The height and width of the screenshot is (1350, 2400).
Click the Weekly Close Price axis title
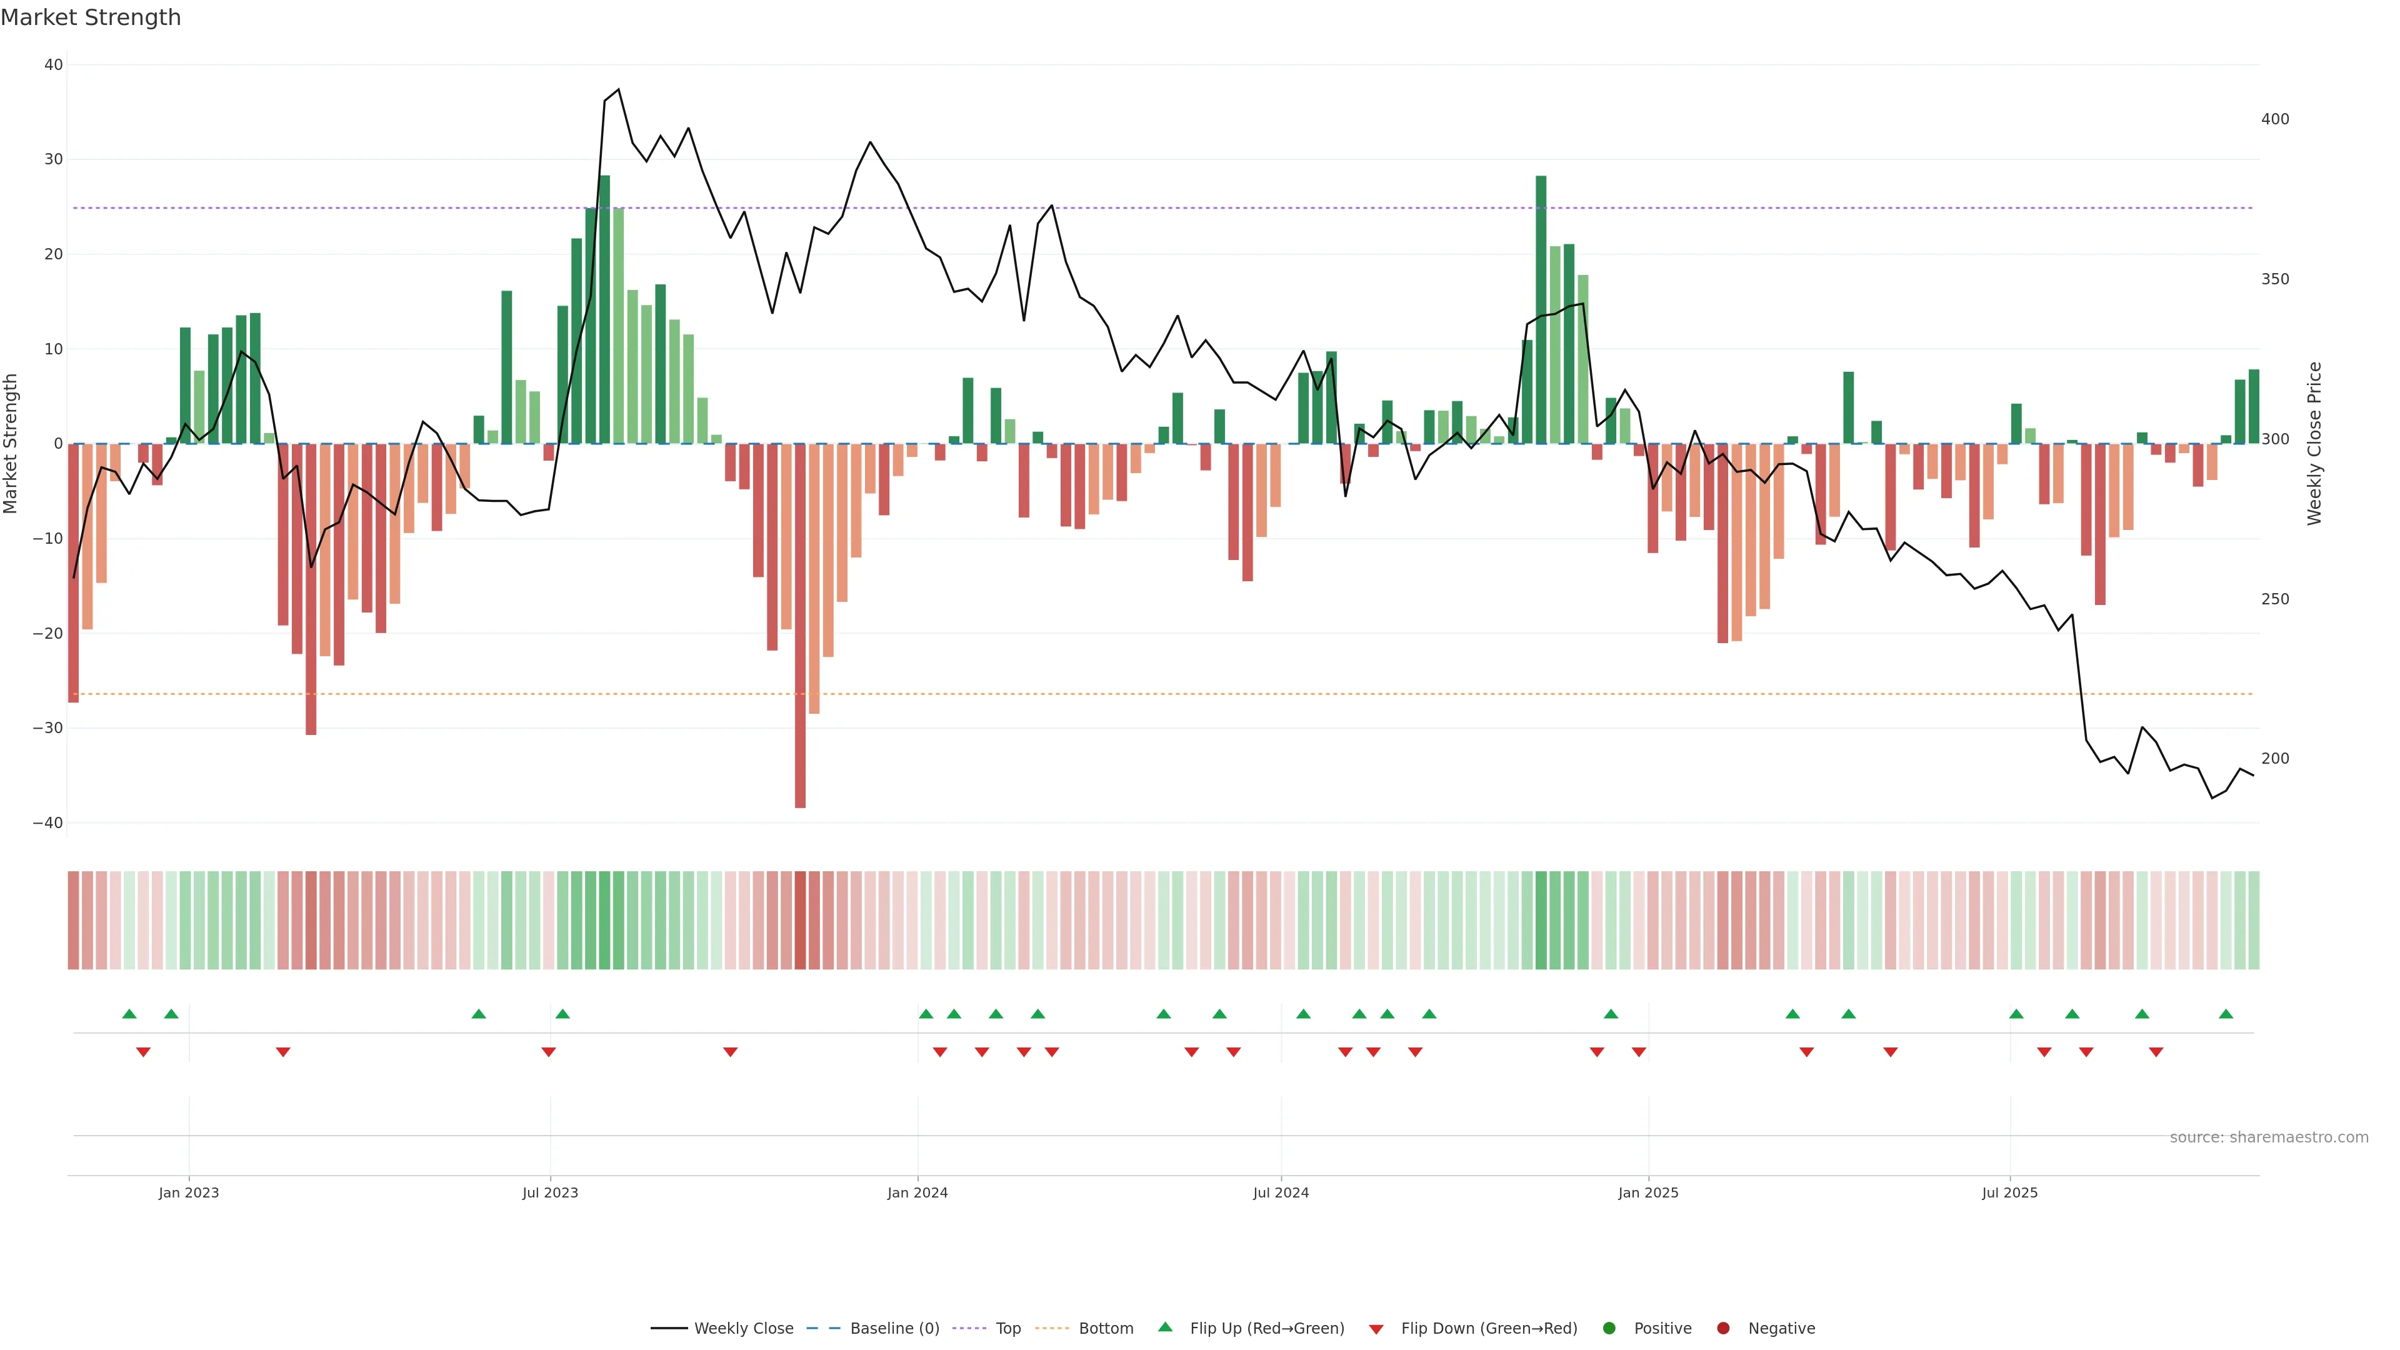click(2314, 444)
